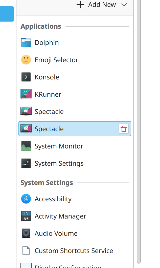Click the Konsole terminal icon

click(x=26, y=77)
